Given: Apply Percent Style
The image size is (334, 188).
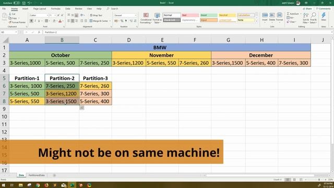Looking at the screenshot, I should coord(122,21).
